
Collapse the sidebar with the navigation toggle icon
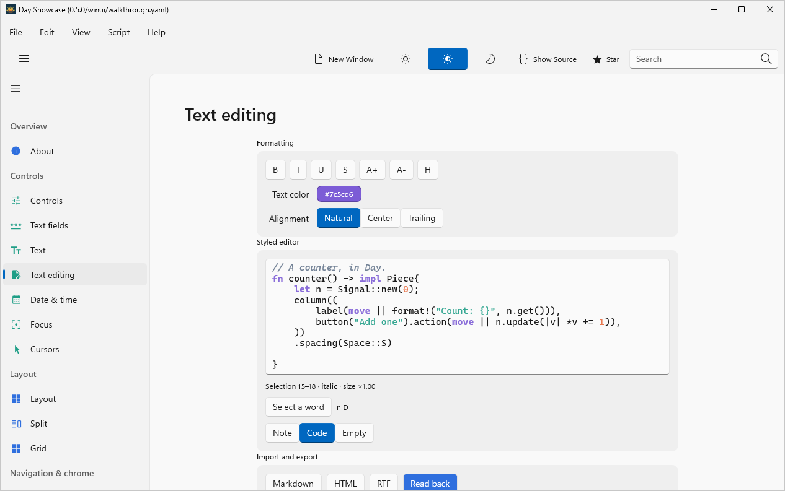pyautogui.click(x=16, y=89)
